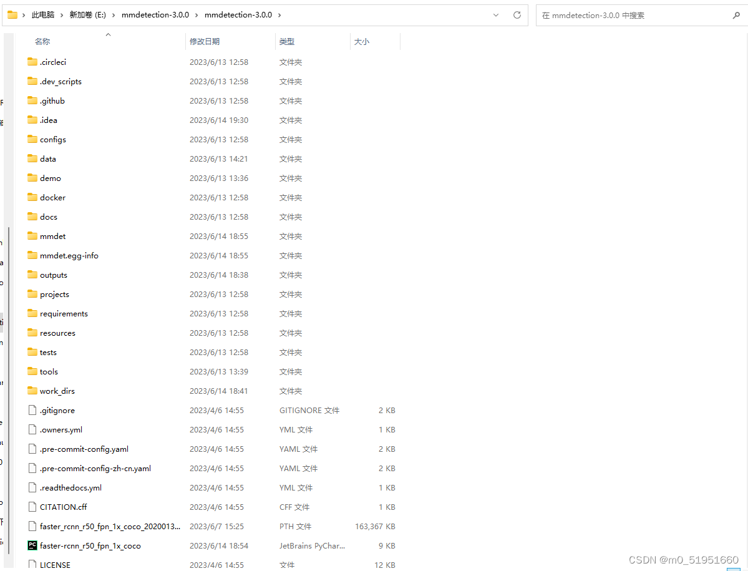Click the 9 KB size value
The image size is (748, 571).
coord(387,545)
